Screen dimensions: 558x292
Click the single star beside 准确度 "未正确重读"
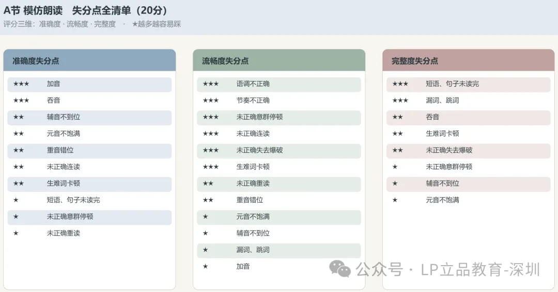(x=16, y=233)
